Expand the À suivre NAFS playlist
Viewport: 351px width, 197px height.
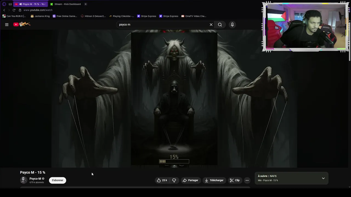pyautogui.click(x=323, y=178)
